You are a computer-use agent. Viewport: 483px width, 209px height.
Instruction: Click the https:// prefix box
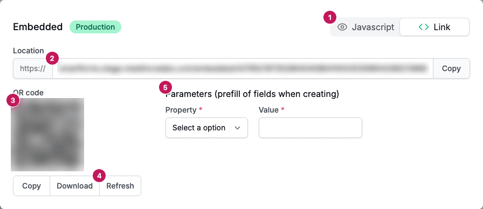click(x=33, y=68)
